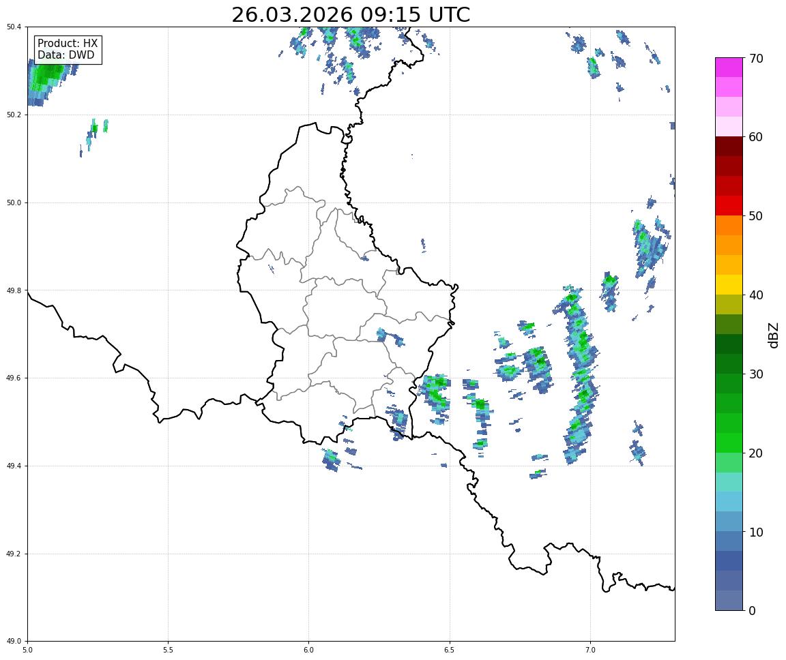Click the y-axis label 50.0

pyautogui.click(x=14, y=202)
